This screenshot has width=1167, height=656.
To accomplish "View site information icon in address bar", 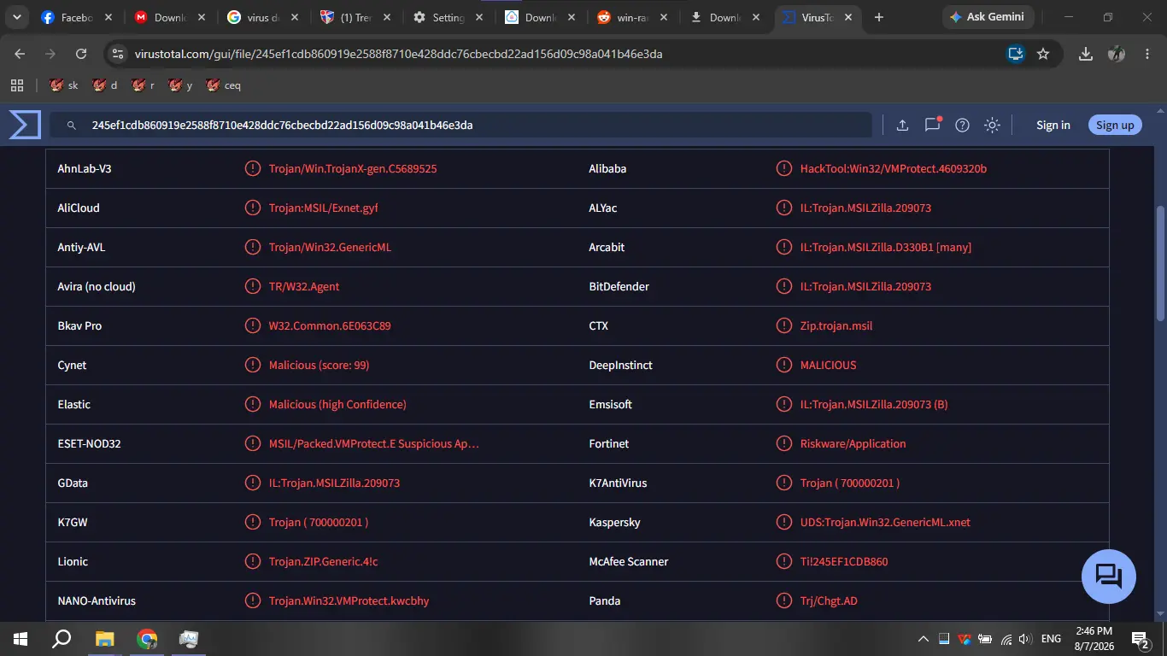I will (x=118, y=54).
